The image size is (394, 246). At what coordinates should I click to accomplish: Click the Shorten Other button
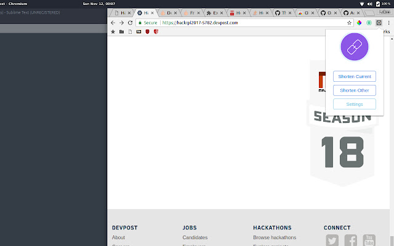[x=355, y=90]
